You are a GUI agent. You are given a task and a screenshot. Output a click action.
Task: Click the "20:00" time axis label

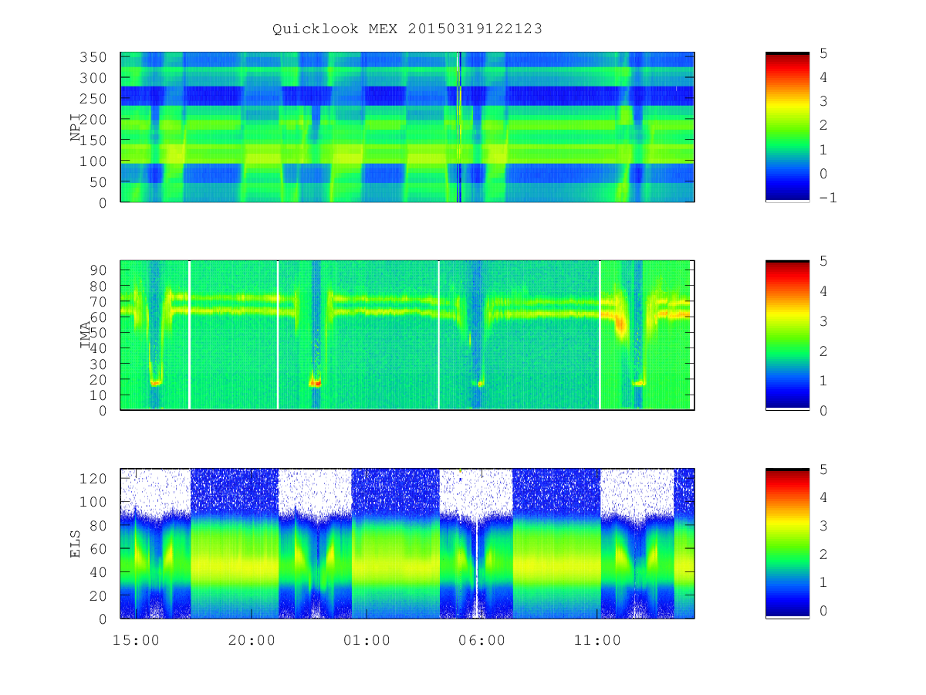coord(252,641)
